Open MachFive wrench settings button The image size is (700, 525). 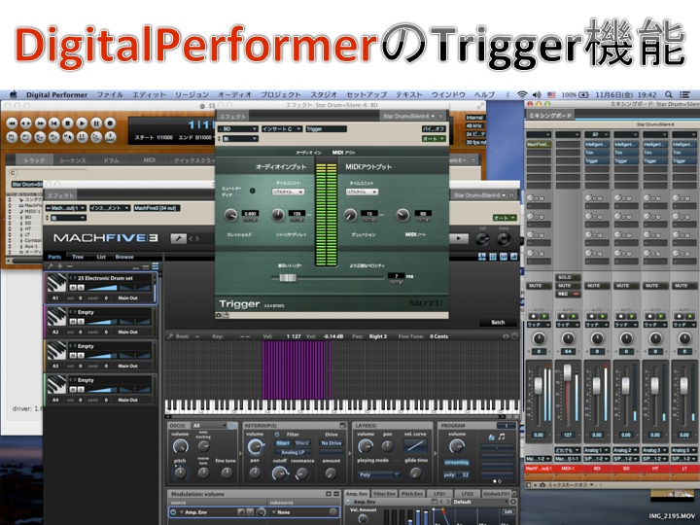pyautogui.click(x=178, y=239)
